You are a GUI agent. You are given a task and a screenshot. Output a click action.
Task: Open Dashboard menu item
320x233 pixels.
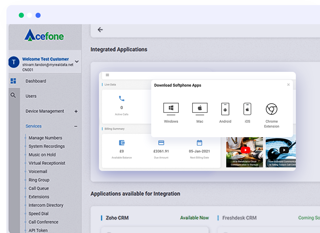[x=36, y=81]
